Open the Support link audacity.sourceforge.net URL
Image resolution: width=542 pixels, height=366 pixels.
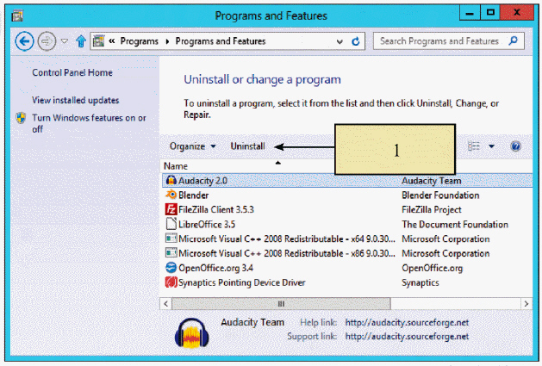407,337
